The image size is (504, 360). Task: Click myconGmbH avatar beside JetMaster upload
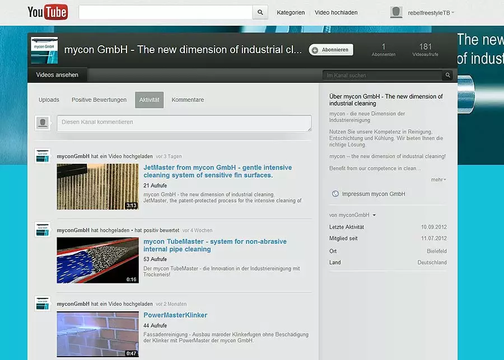[43, 157]
